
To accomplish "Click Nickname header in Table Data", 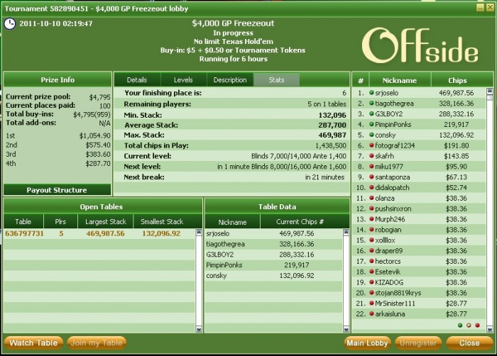I will point(233,222).
